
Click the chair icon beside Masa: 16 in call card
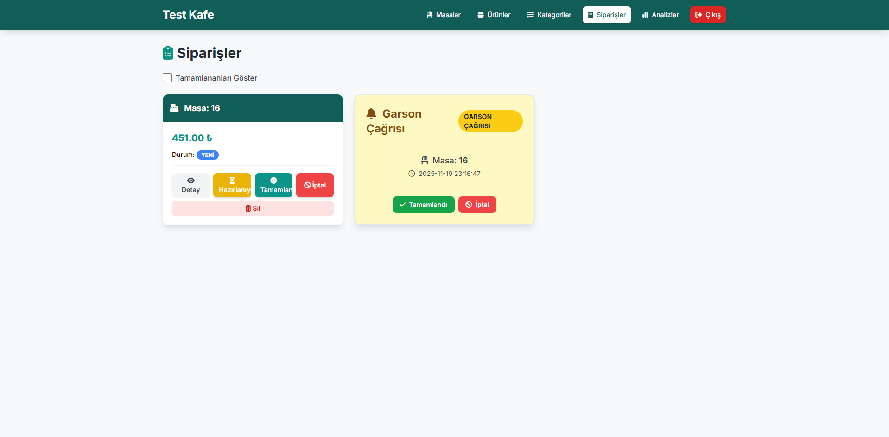pos(425,161)
